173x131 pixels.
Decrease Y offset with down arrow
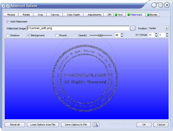[x=167, y=36]
